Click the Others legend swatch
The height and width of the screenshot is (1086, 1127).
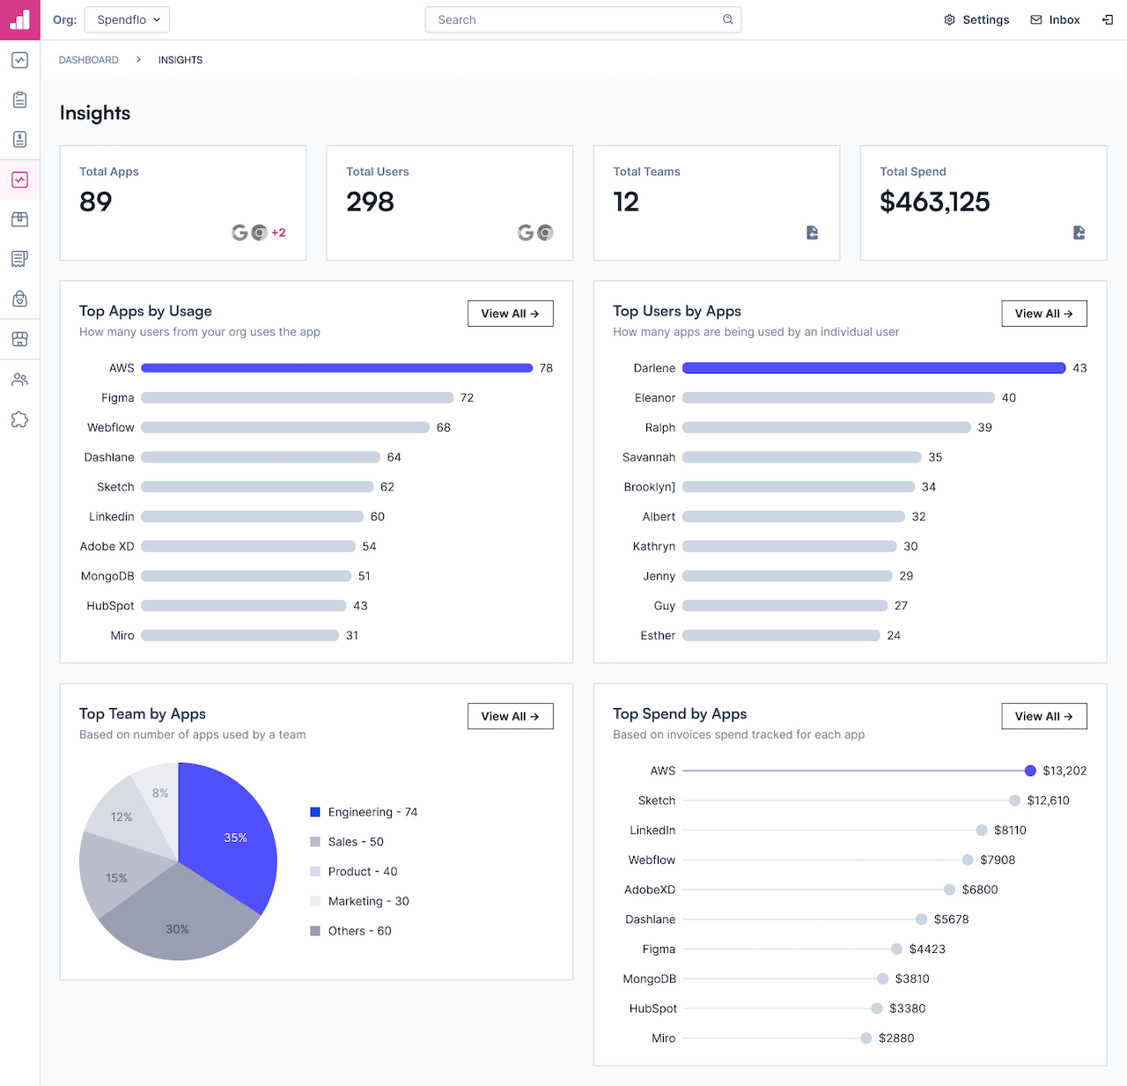coord(315,931)
